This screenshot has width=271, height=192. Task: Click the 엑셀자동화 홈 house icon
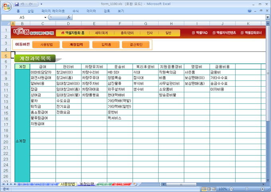click(63, 32)
